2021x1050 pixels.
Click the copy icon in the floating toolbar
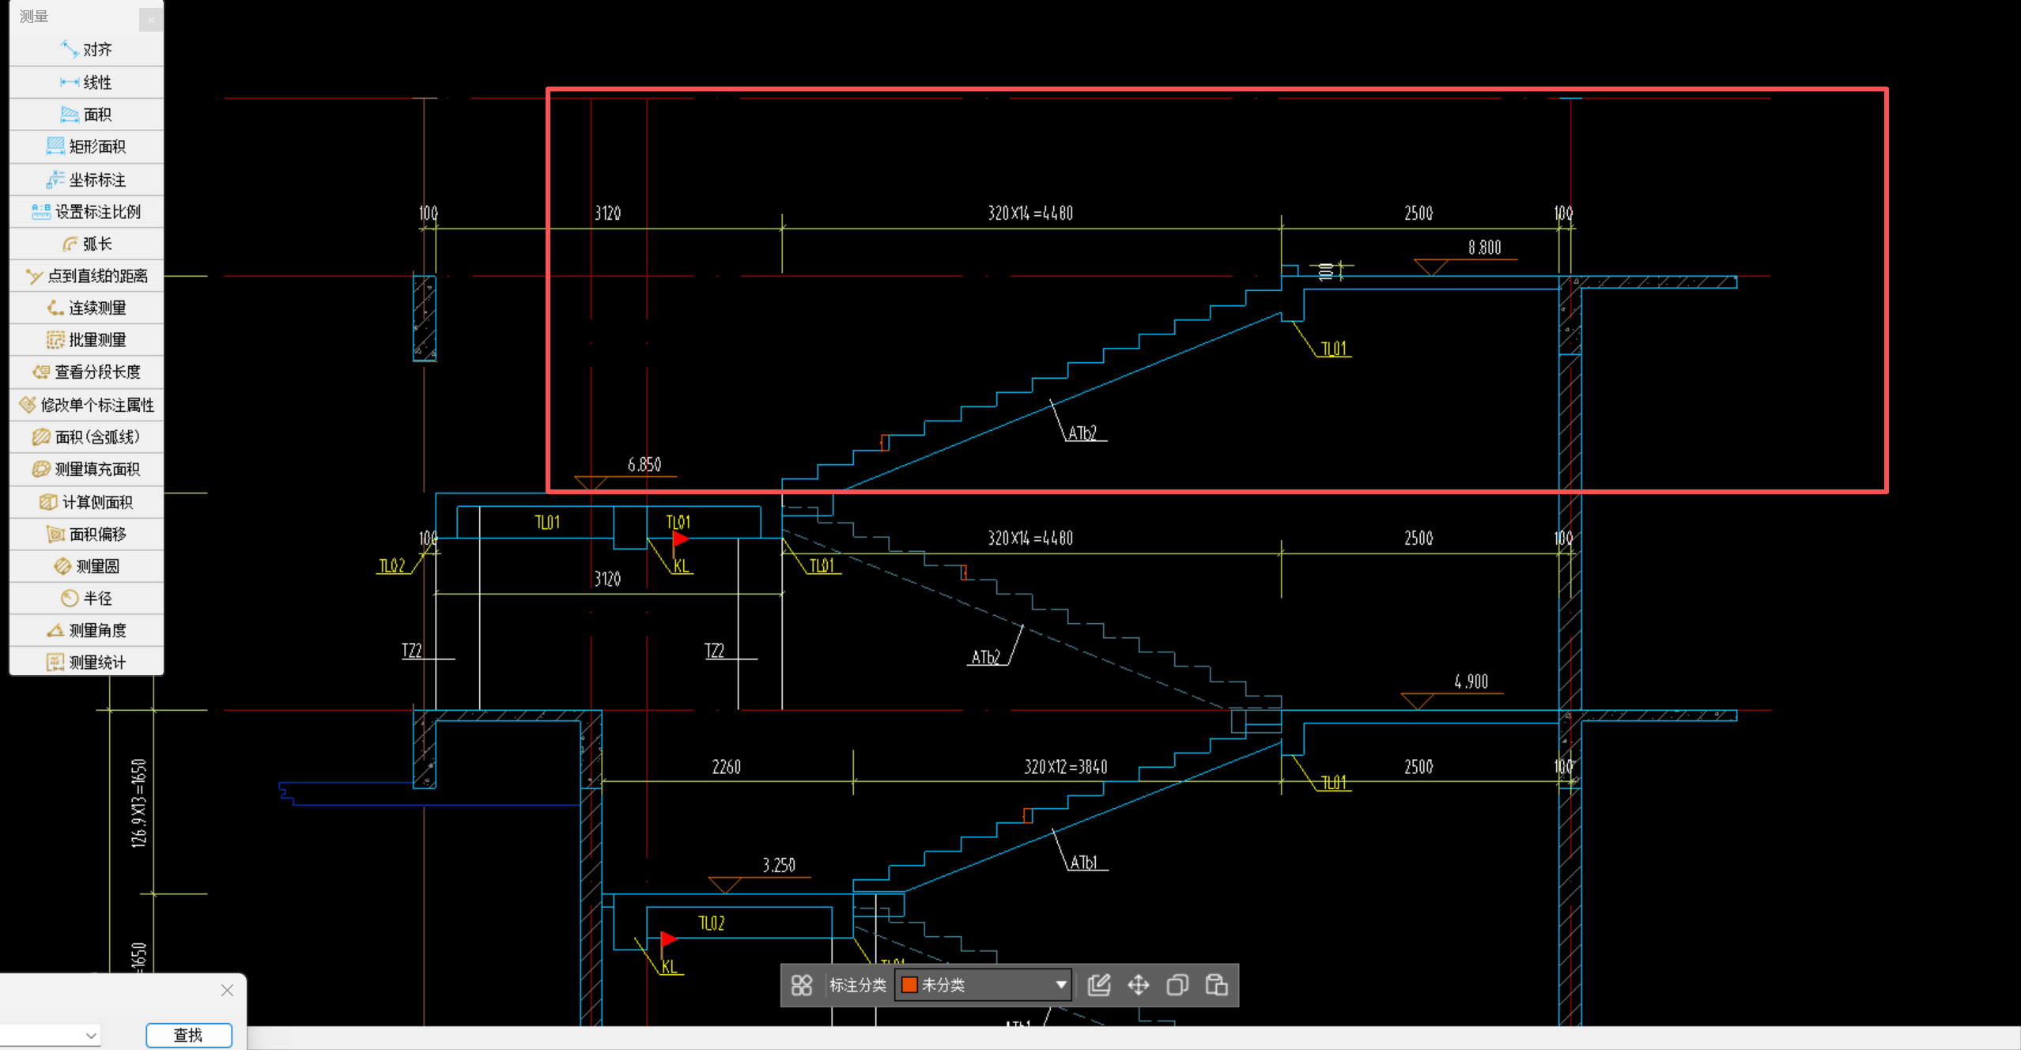1177,985
